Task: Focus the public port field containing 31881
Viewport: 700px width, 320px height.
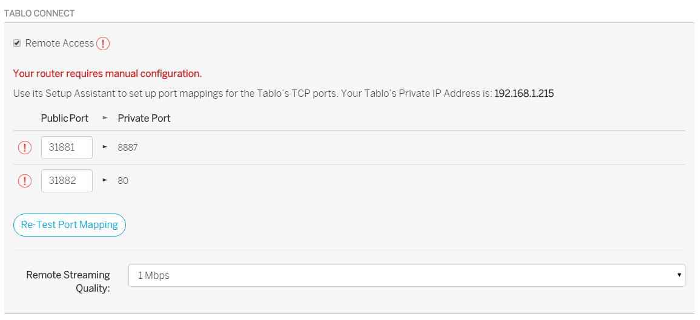Action: tap(67, 148)
